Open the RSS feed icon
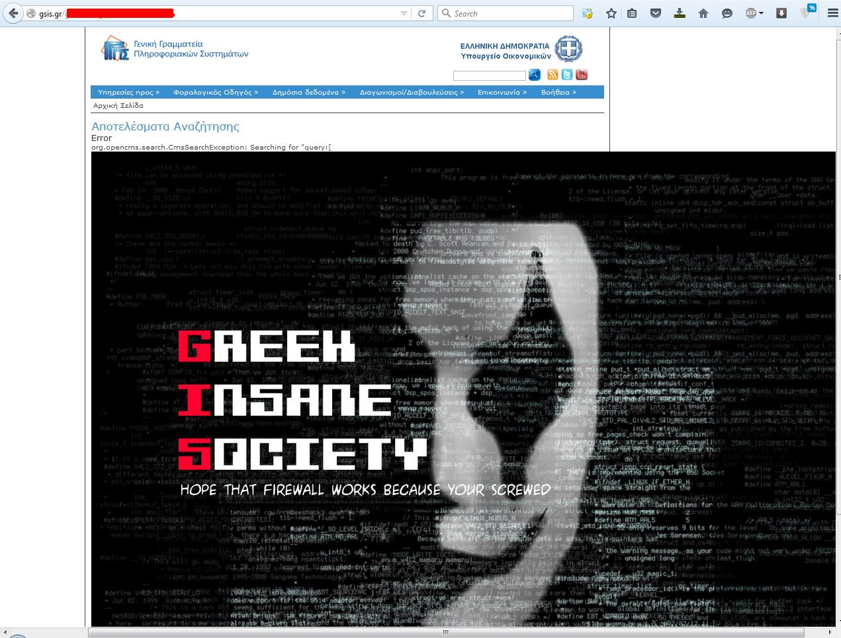This screenshot has width=841, height=638. click(553, 75)
